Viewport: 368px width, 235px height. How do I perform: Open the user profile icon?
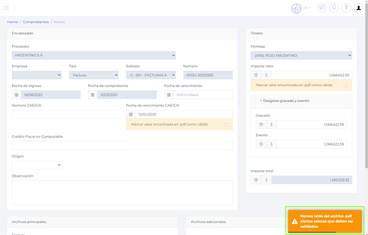pyautogui.click(x=359, y=8)
